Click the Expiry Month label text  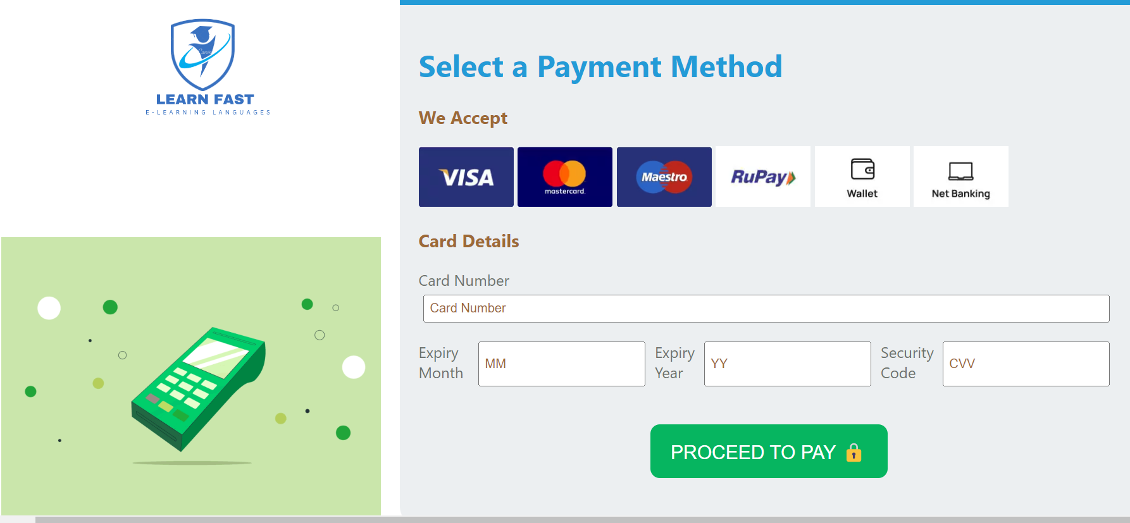tap(440, 363)
